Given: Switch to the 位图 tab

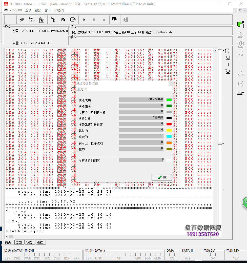Looking at the screenshot, I should point(19,242).
